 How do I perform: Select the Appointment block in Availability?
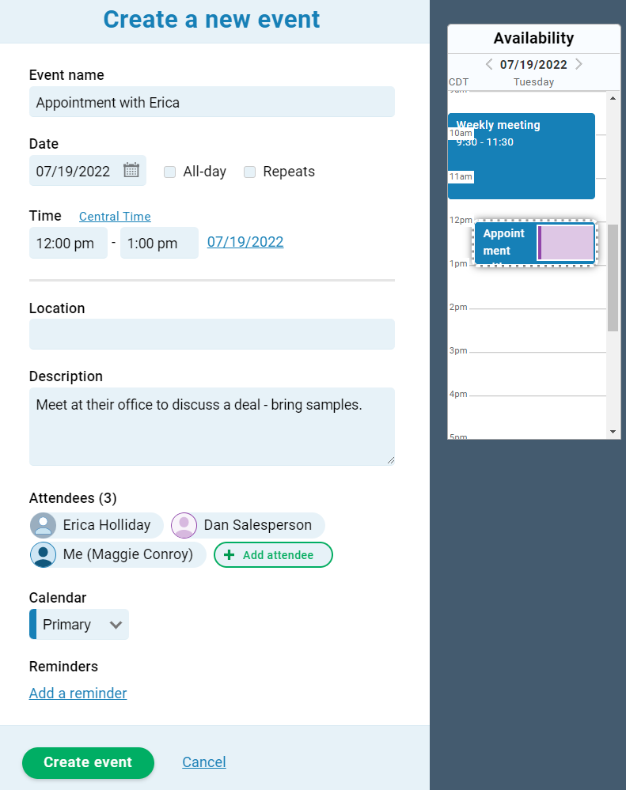tap(504, 243)
